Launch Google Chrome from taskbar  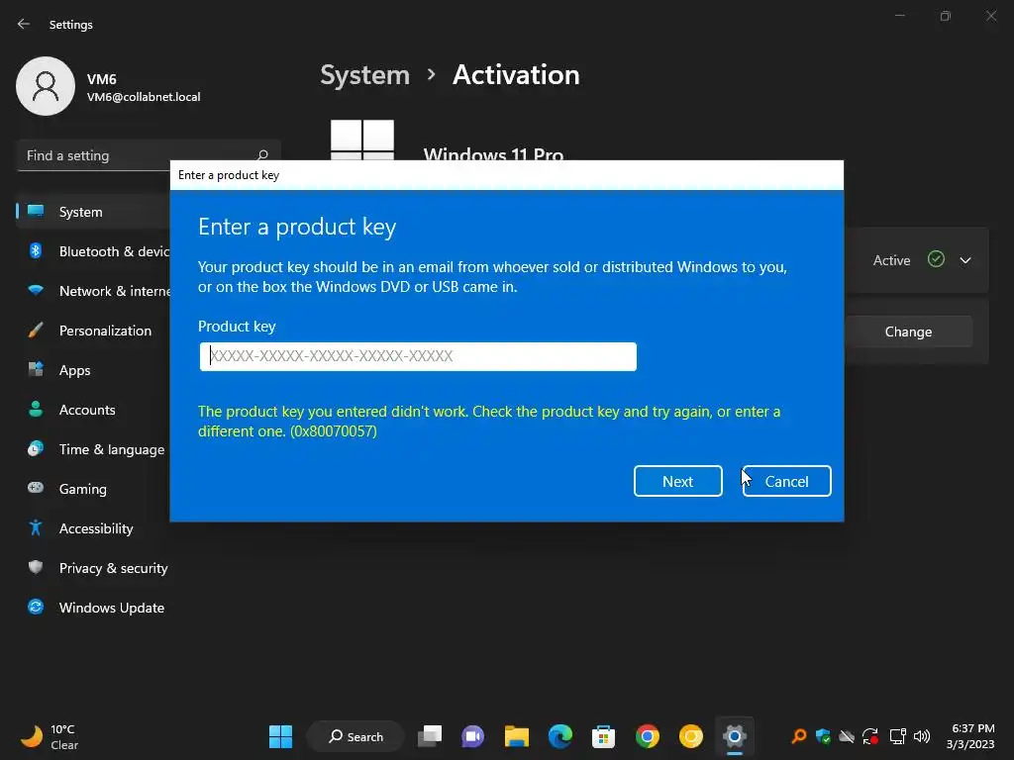click(x=648, y=736)
